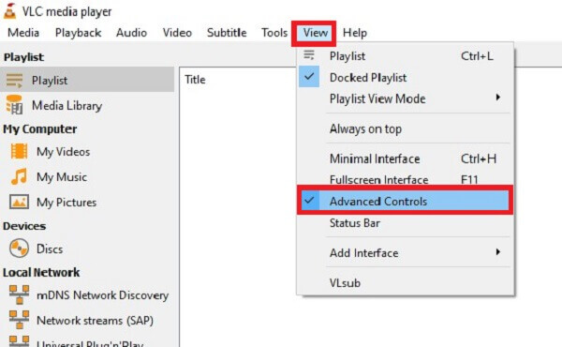Close the open View menu
Screen dimensions: 562x347
click(315, 33)
